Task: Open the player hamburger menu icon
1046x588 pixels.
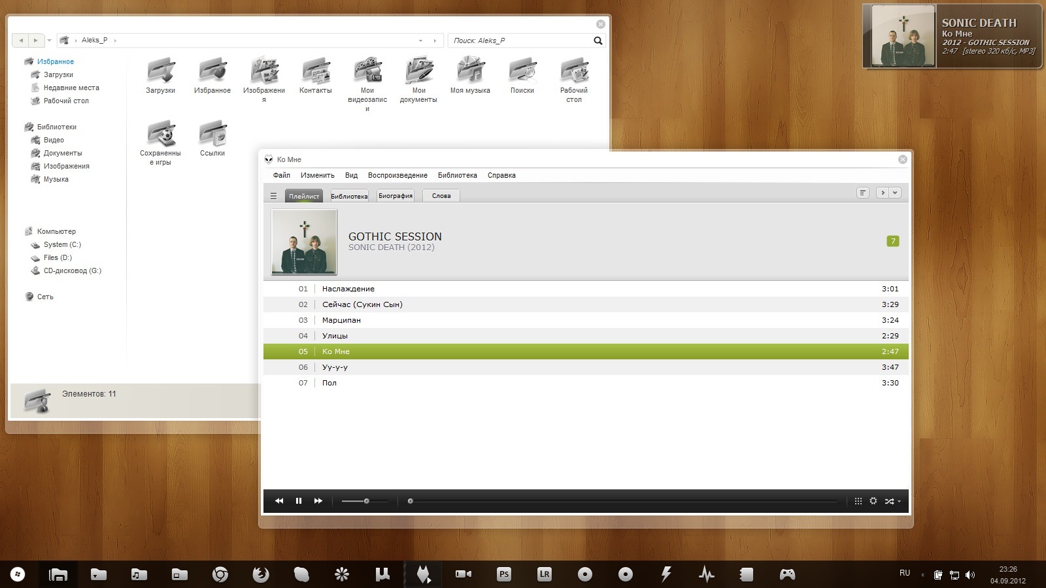Action: 274,196
